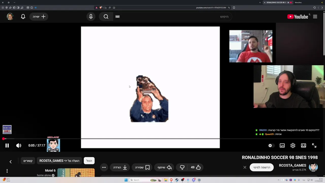Image resolution: width=325 pixels, height=183 pixels.
Task: Open options for the Motel 6 suggestion
Action: [7, 171]
